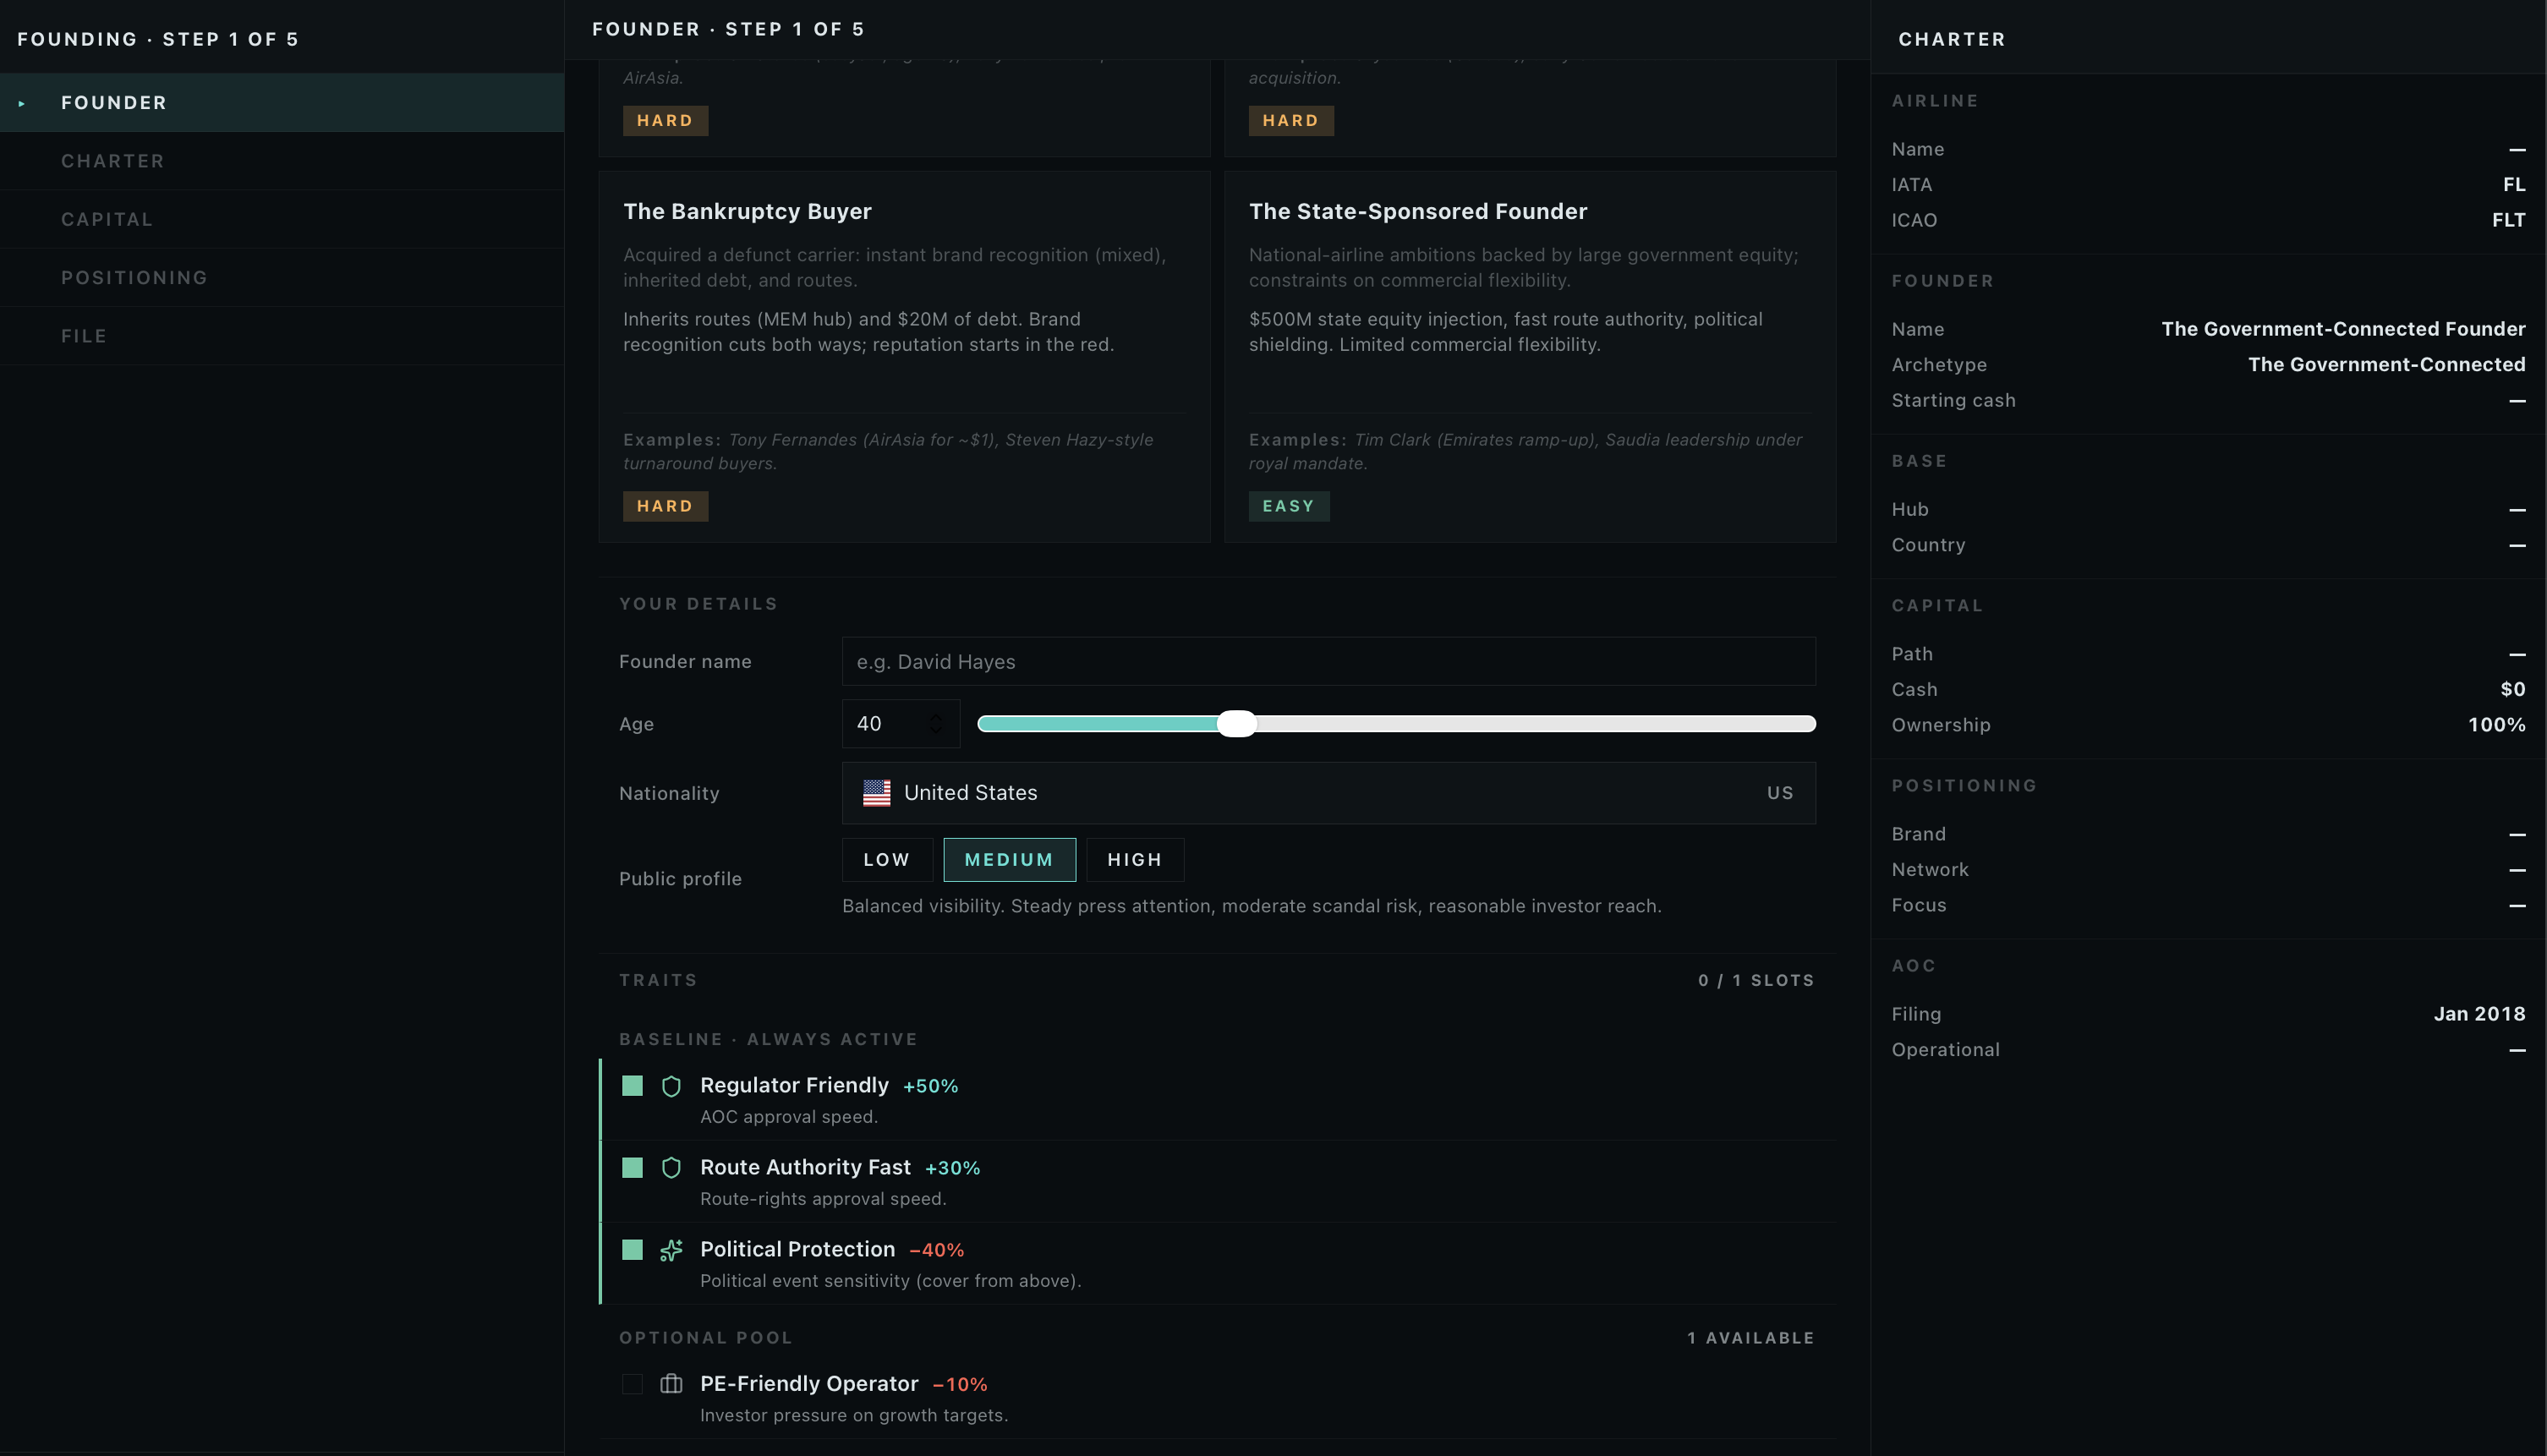Click the ICAO value FLT
Screen dimensions: 2547x1456
(2508, 220)
